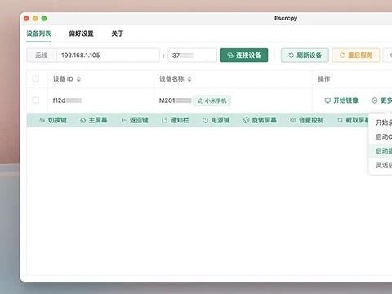This screenshot has height=294, width=392.
Task: Select the highlighted menu entry beginning 启动摄
Action: pyautogui.click(x=381, y=151)
